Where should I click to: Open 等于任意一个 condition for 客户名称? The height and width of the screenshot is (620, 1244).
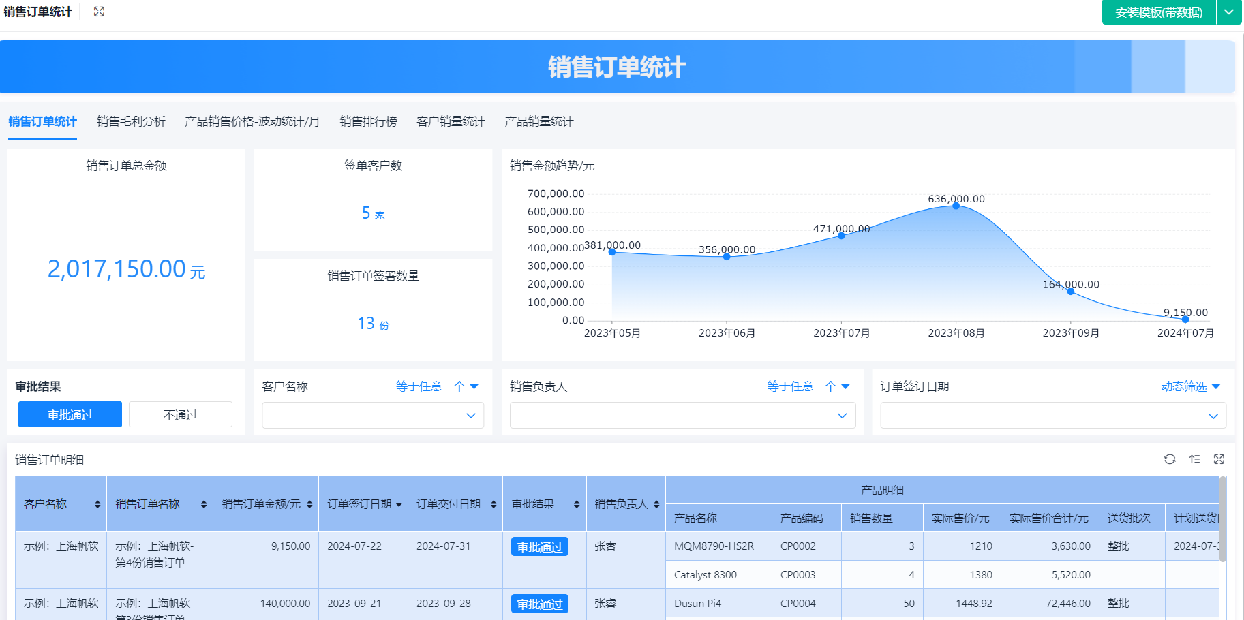click(437, 386)
